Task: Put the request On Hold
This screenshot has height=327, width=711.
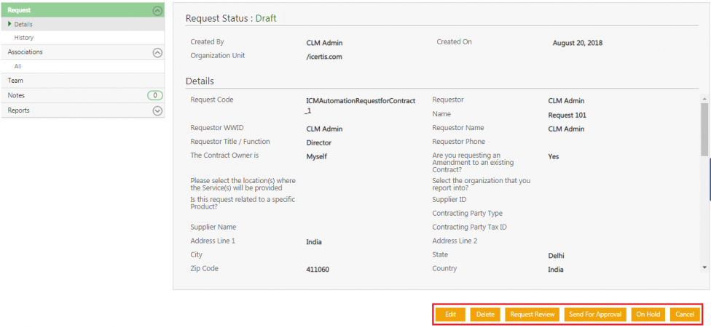Action: tap(648, 314)
